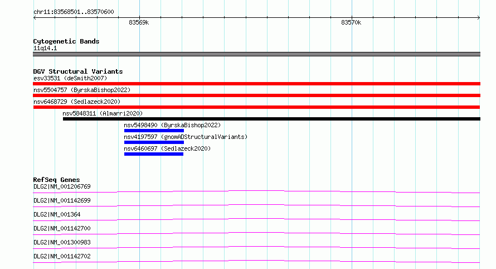Open DLG2|NM_001142700 transcript label
Viewport: 496px width, 269px height.
[62, 228]
